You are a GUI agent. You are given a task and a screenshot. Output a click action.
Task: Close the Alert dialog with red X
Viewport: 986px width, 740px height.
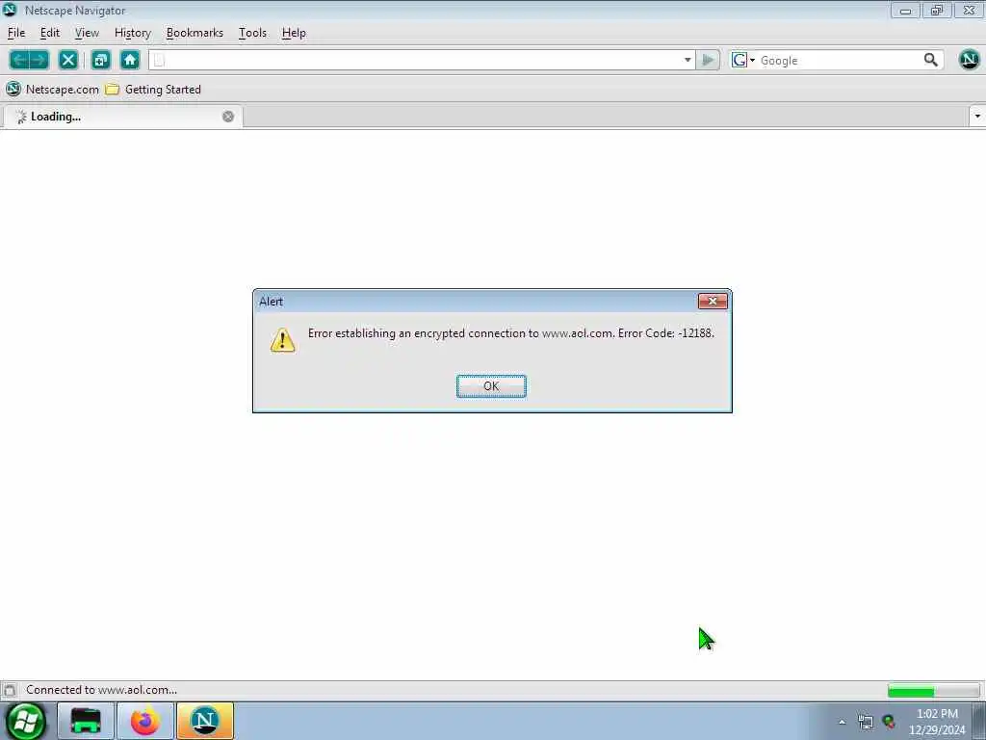(x=713, y=302)
